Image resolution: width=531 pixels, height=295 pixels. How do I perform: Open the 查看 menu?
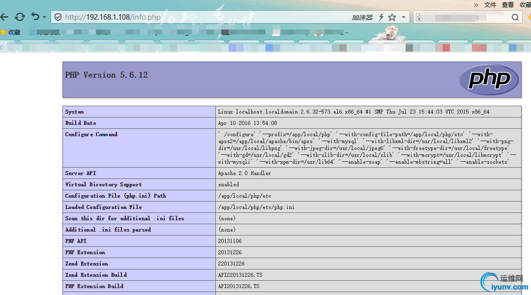click(507, 5)
